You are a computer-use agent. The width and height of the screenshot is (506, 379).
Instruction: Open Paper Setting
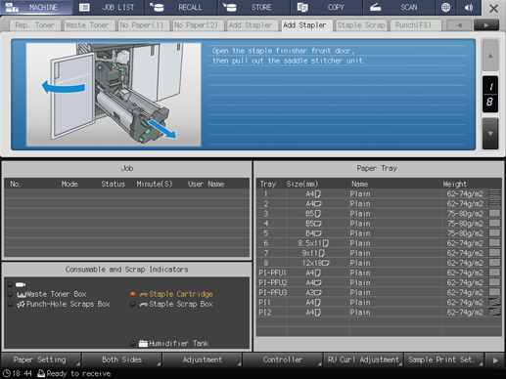40,359
